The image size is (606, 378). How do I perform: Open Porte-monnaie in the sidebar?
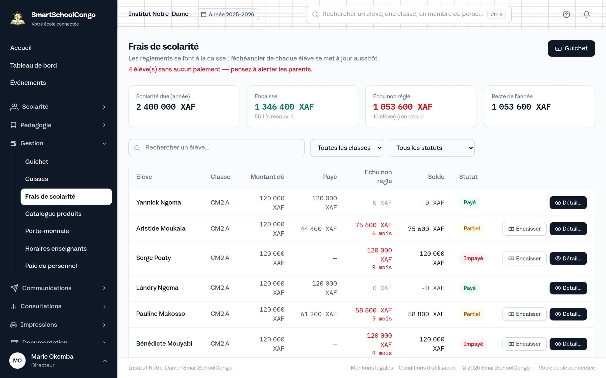coord(47,231)
